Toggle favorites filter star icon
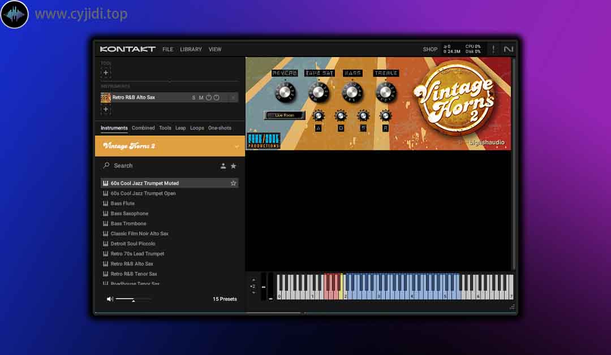This screenshot has height=355, width=611. pos(234,166)
